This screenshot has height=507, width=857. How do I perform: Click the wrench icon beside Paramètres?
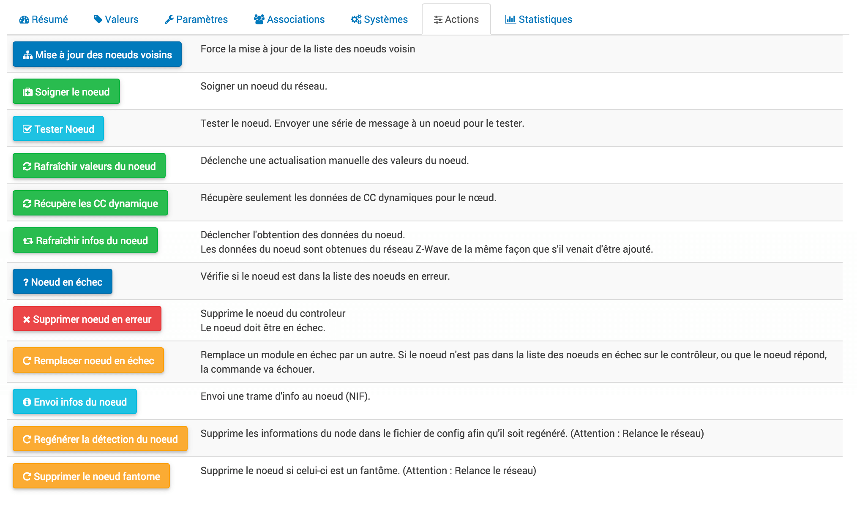coord(169,19)
